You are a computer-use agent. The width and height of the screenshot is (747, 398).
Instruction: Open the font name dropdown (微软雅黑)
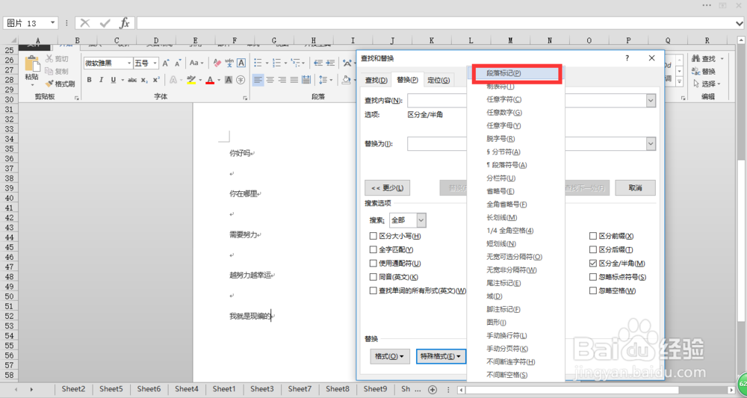click(129, 63)
